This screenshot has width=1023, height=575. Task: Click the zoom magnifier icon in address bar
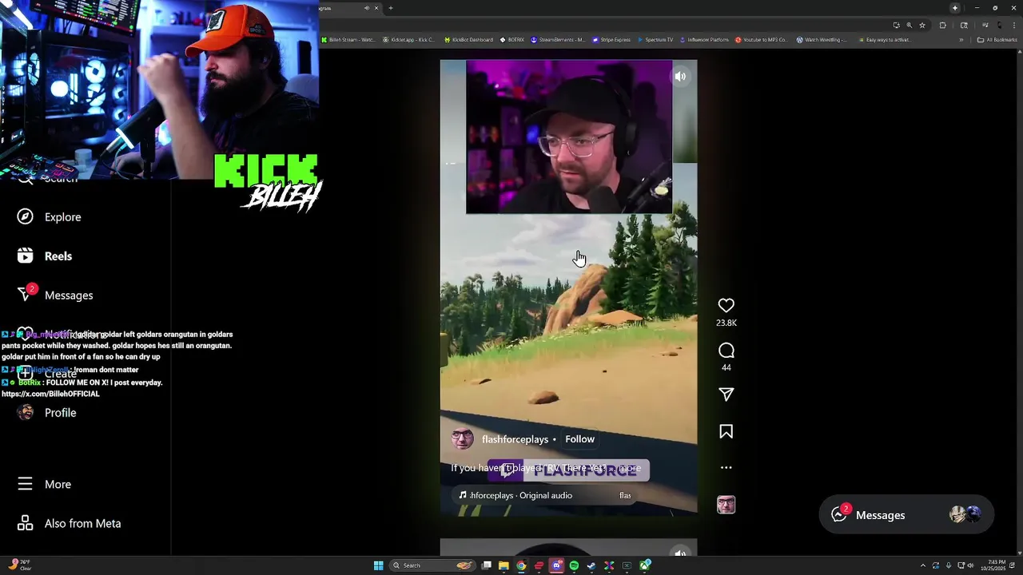909,26
